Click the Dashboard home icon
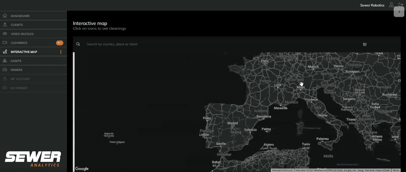 coord(5,16)
